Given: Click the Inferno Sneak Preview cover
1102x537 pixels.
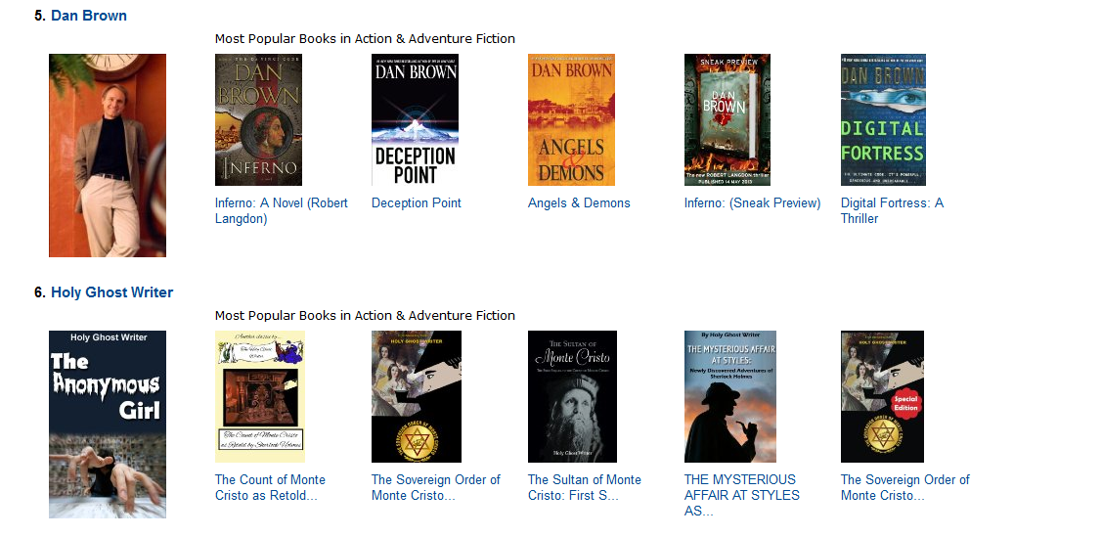Looking at the screenshot, I should [727, 119].
